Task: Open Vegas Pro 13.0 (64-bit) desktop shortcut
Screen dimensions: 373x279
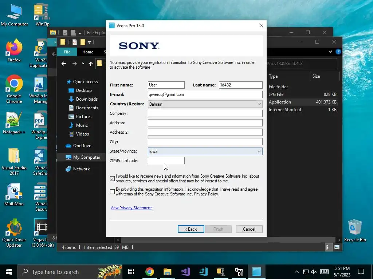Action: (x=41, y=233)
